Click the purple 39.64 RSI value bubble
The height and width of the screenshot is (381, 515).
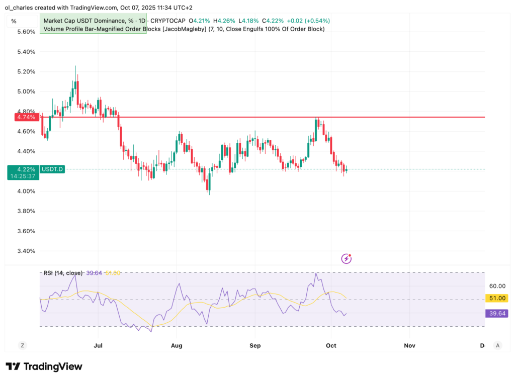coord(496,313)
